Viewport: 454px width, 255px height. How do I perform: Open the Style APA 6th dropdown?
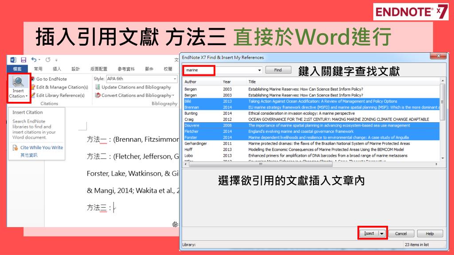(175, 79)
